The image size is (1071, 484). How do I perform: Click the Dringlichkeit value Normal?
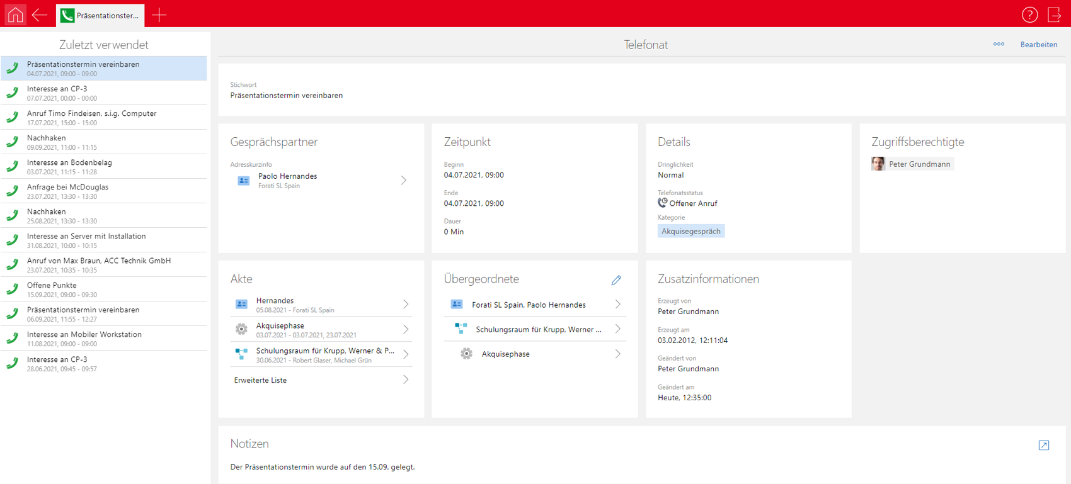tap(670, 175)
